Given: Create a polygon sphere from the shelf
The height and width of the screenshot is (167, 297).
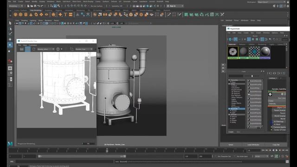Looking at the screenshot, I should coord(15,14).
